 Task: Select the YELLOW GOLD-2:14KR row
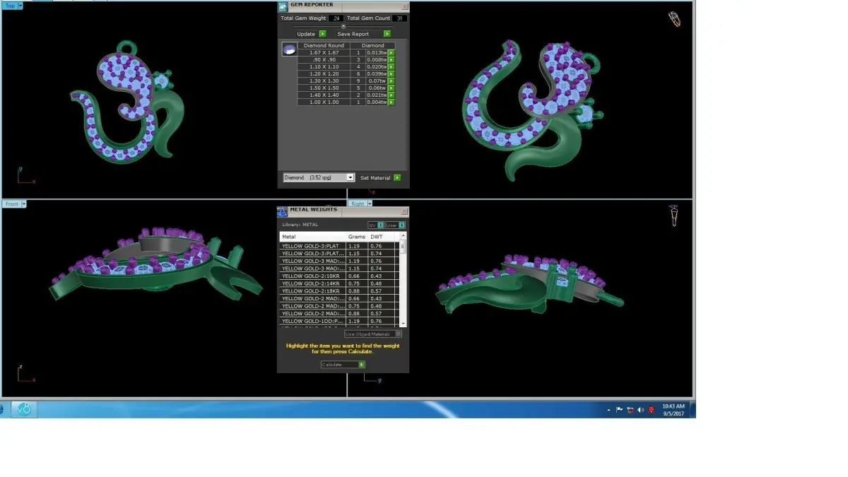click(339, 283)
